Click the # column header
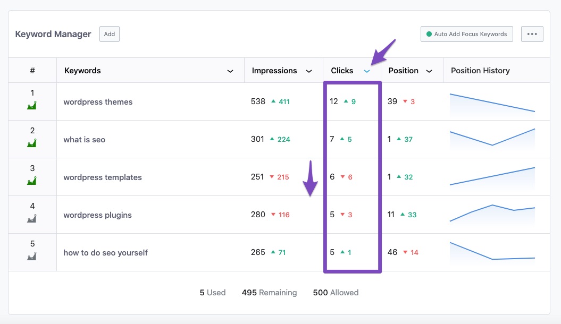Image resolution: width=561 pixels, height=324 pixels. click(32, 71)
